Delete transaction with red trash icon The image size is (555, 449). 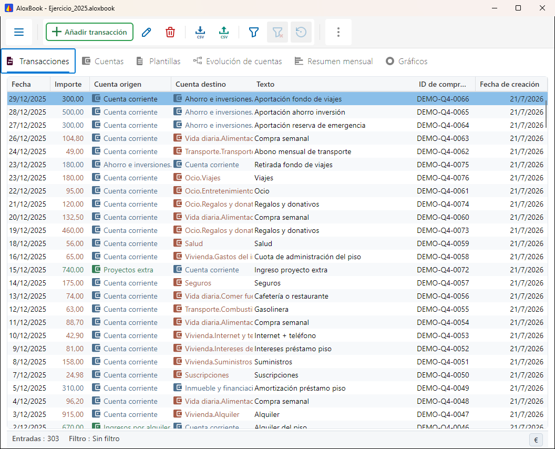170,32
